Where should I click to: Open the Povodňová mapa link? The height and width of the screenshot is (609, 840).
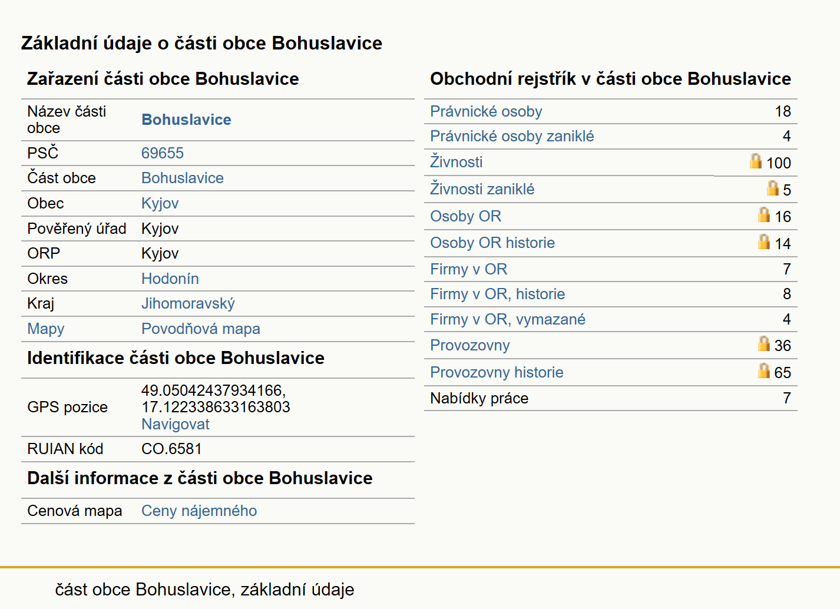coord(201,329)
